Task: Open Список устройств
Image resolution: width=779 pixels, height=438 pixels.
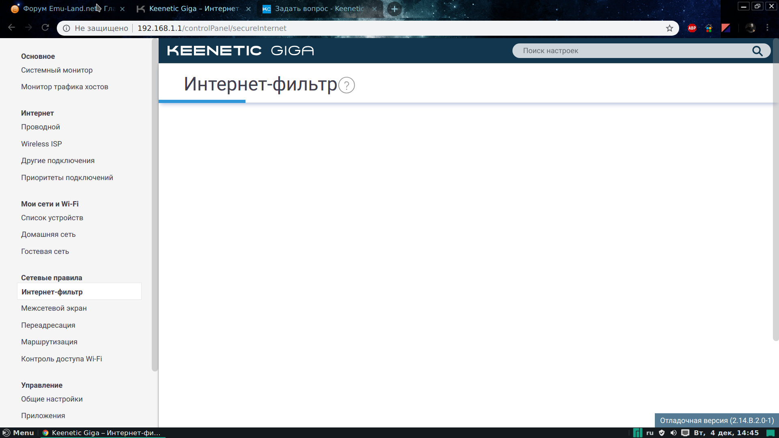Action: (x=52, y=218)
